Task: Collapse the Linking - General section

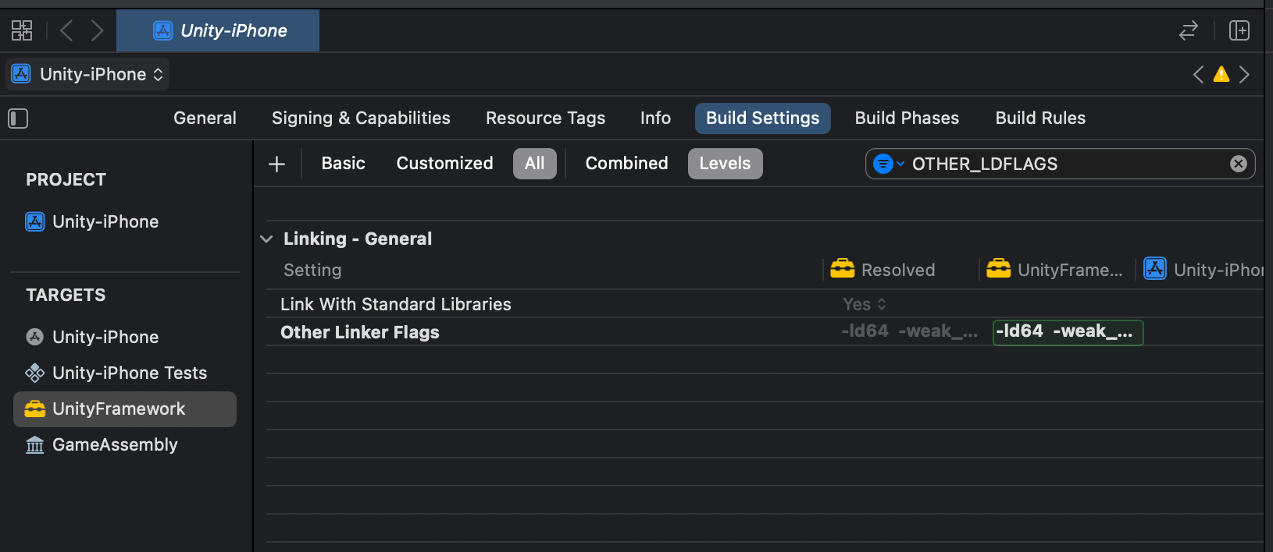Action: click(266, 239)
